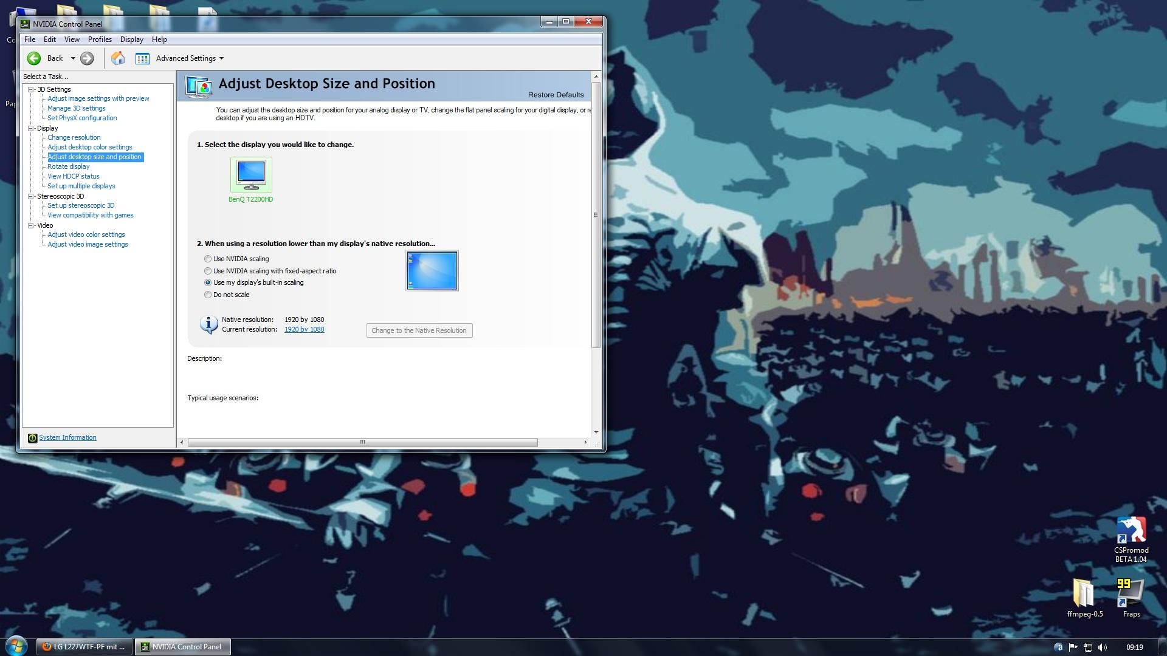1167x656 pixels.
Task: Click the green Back arrow icon
Action: pyautogui.click(x=34, y=58)
